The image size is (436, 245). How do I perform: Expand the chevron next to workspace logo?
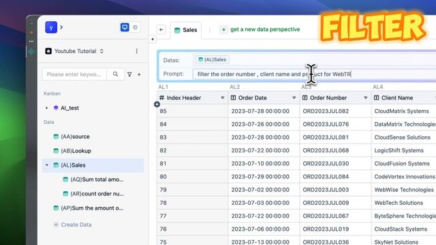(x=61, y=27)
